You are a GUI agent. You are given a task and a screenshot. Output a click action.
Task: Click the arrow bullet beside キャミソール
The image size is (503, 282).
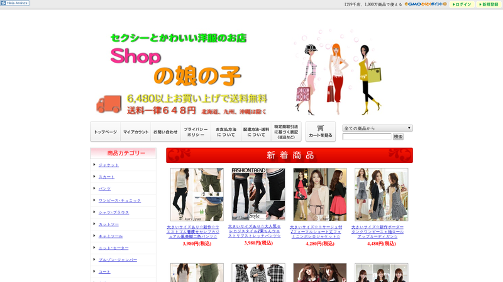pos(94,236)
